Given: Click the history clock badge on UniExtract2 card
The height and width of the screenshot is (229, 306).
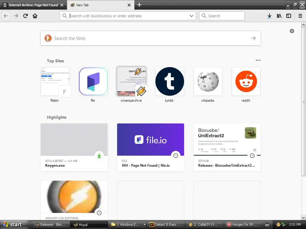Looking at the screenshot, I should (x=252, y=156).
